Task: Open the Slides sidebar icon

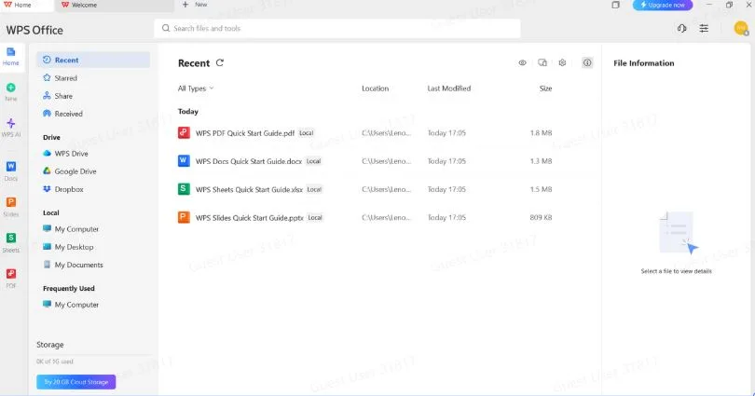Action: (10, 207)
